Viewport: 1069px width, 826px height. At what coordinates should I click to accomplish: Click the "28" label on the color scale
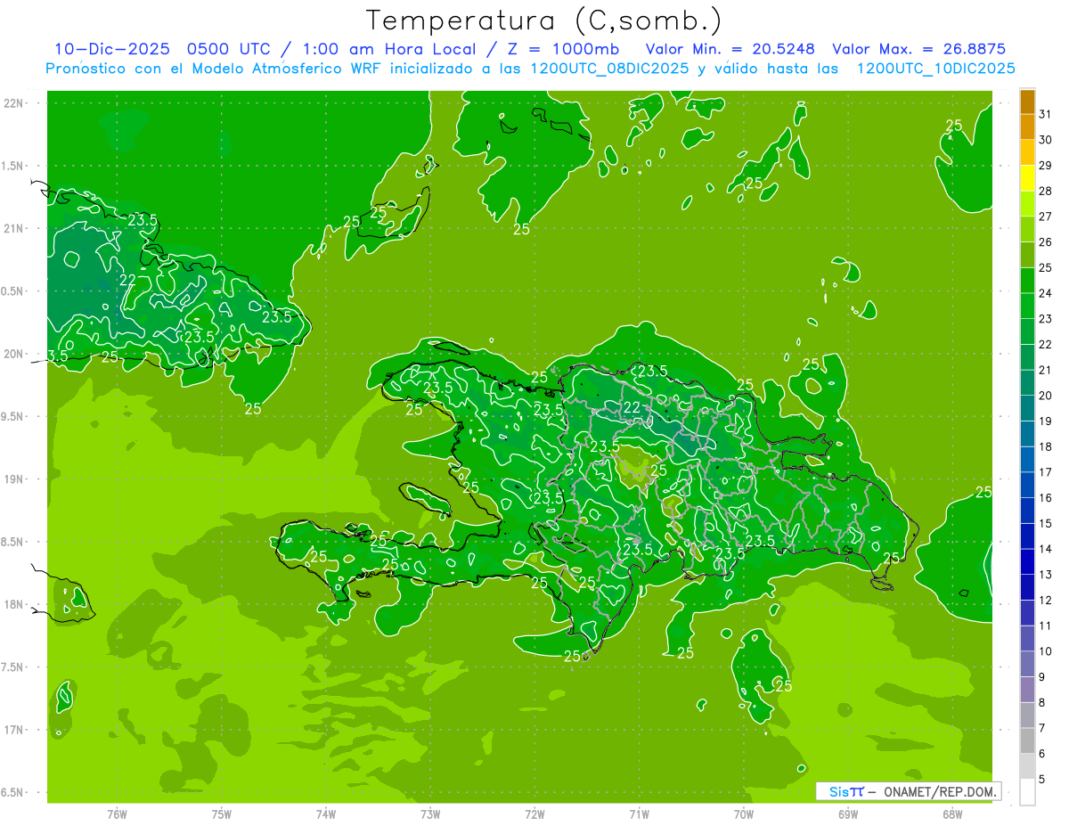tap(1045, 191)
